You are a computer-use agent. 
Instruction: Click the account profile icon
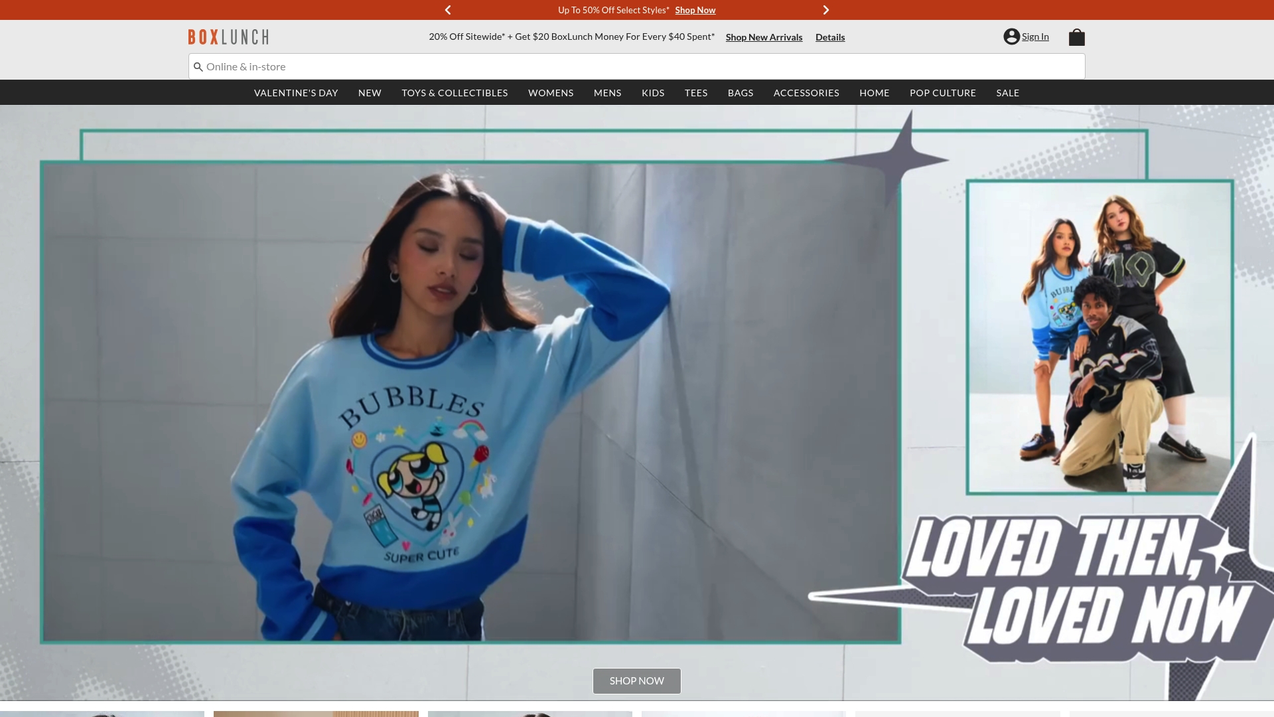click(1011, 37)
